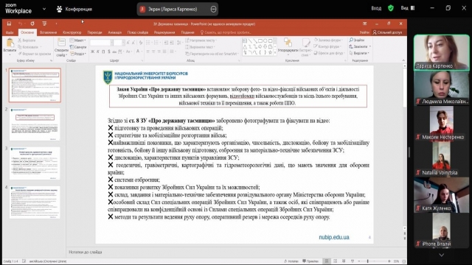Open nubip.edu.ua link on slide
The width and height of the screenshot is (472, 265).
[x=334, y=237]
